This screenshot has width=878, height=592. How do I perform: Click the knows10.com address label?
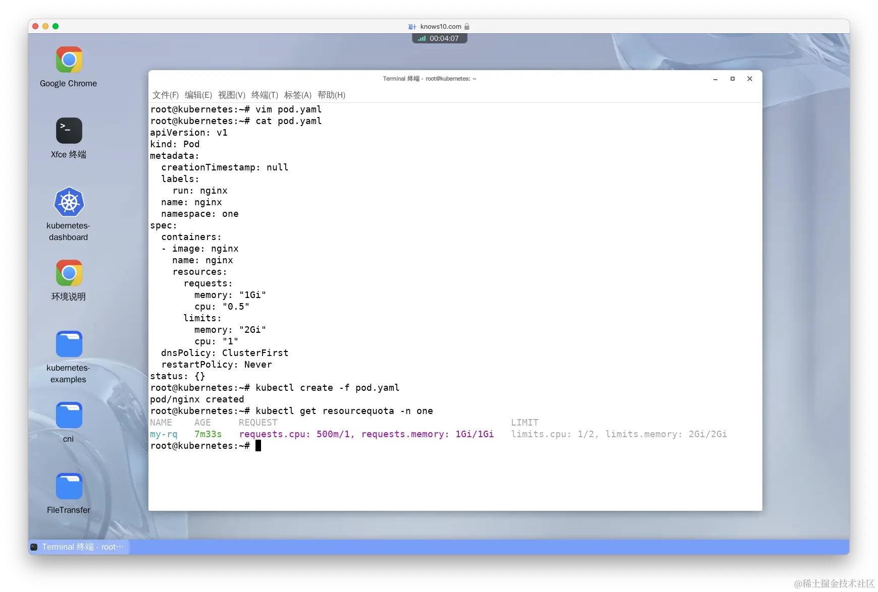coord(441,27)
